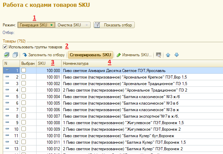Screen dimensions: 223x154
Task: Click the Номенклатура column header
Action: (x=142, y=63)
